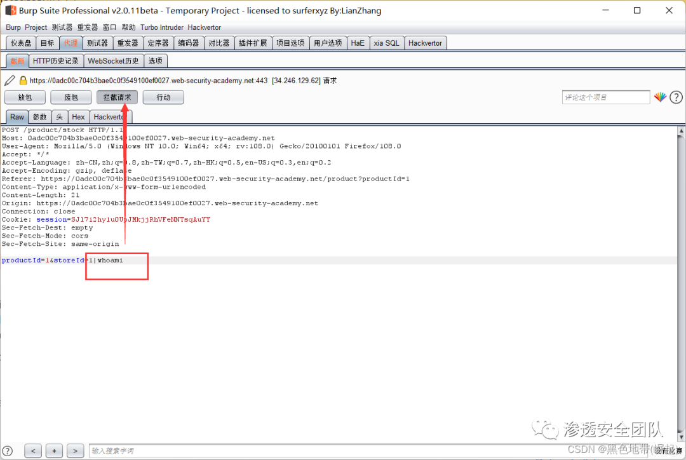The width and height of the screenshot is (686, 460).
Task: Open the Turbo Intruder menu
Action: pyautogui.click(x=162, y=27)
